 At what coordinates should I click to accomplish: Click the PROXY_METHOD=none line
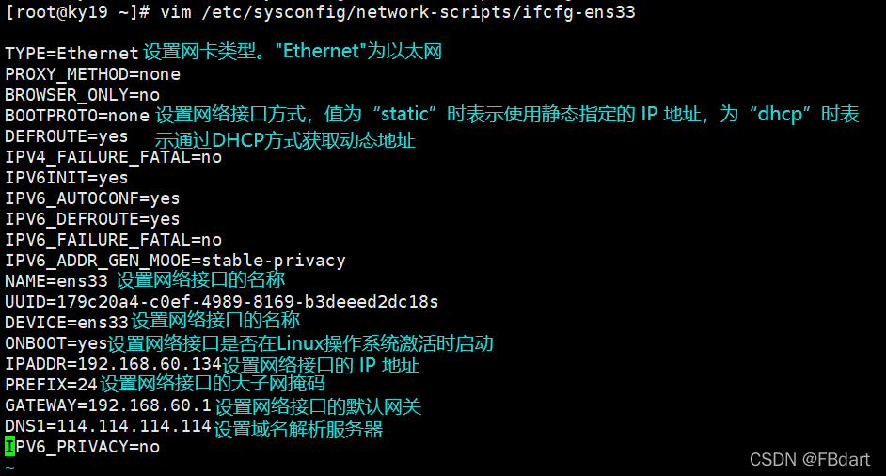click(x=92, y=74)
